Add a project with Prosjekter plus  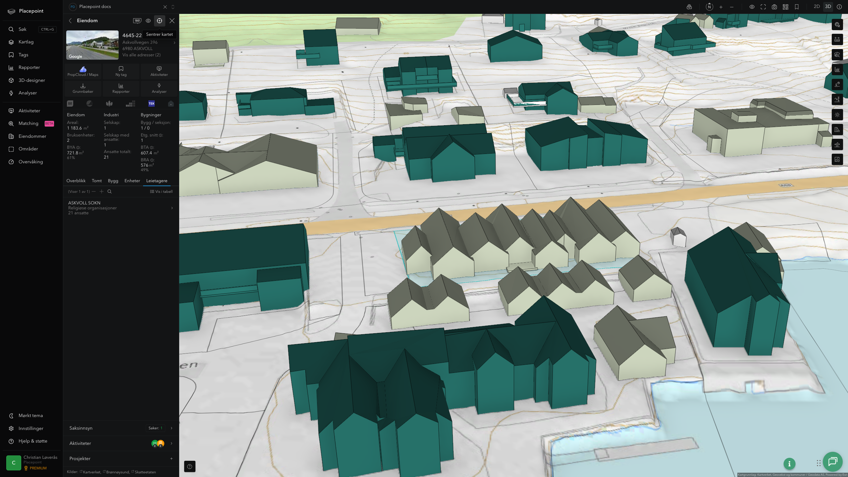click(171, 458)
